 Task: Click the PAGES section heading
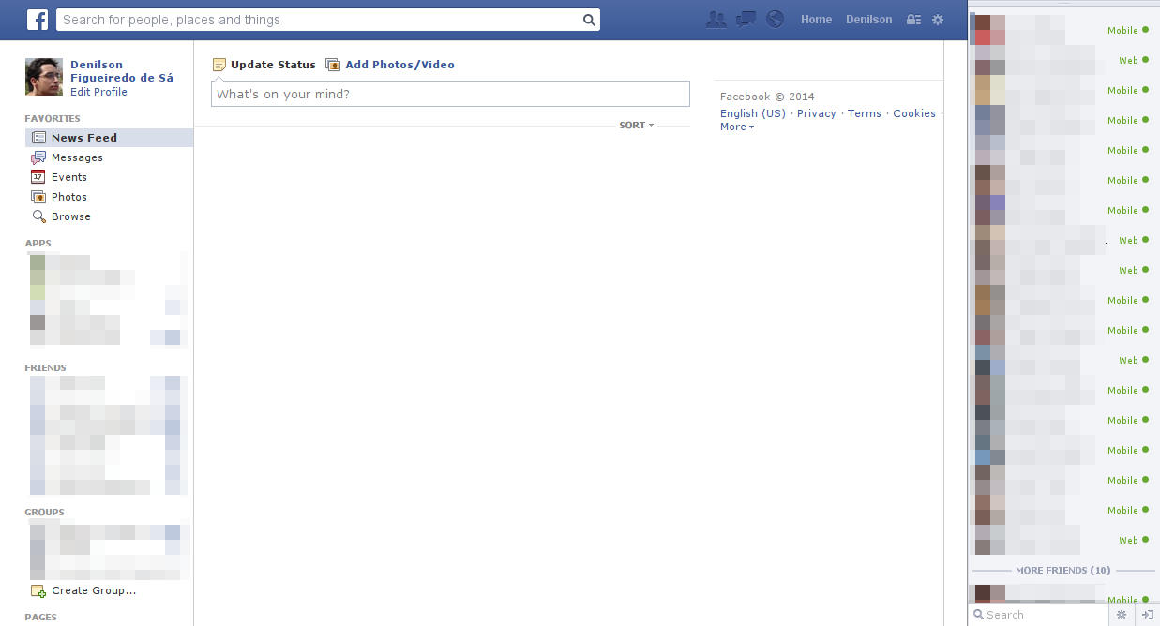[41, 618]
